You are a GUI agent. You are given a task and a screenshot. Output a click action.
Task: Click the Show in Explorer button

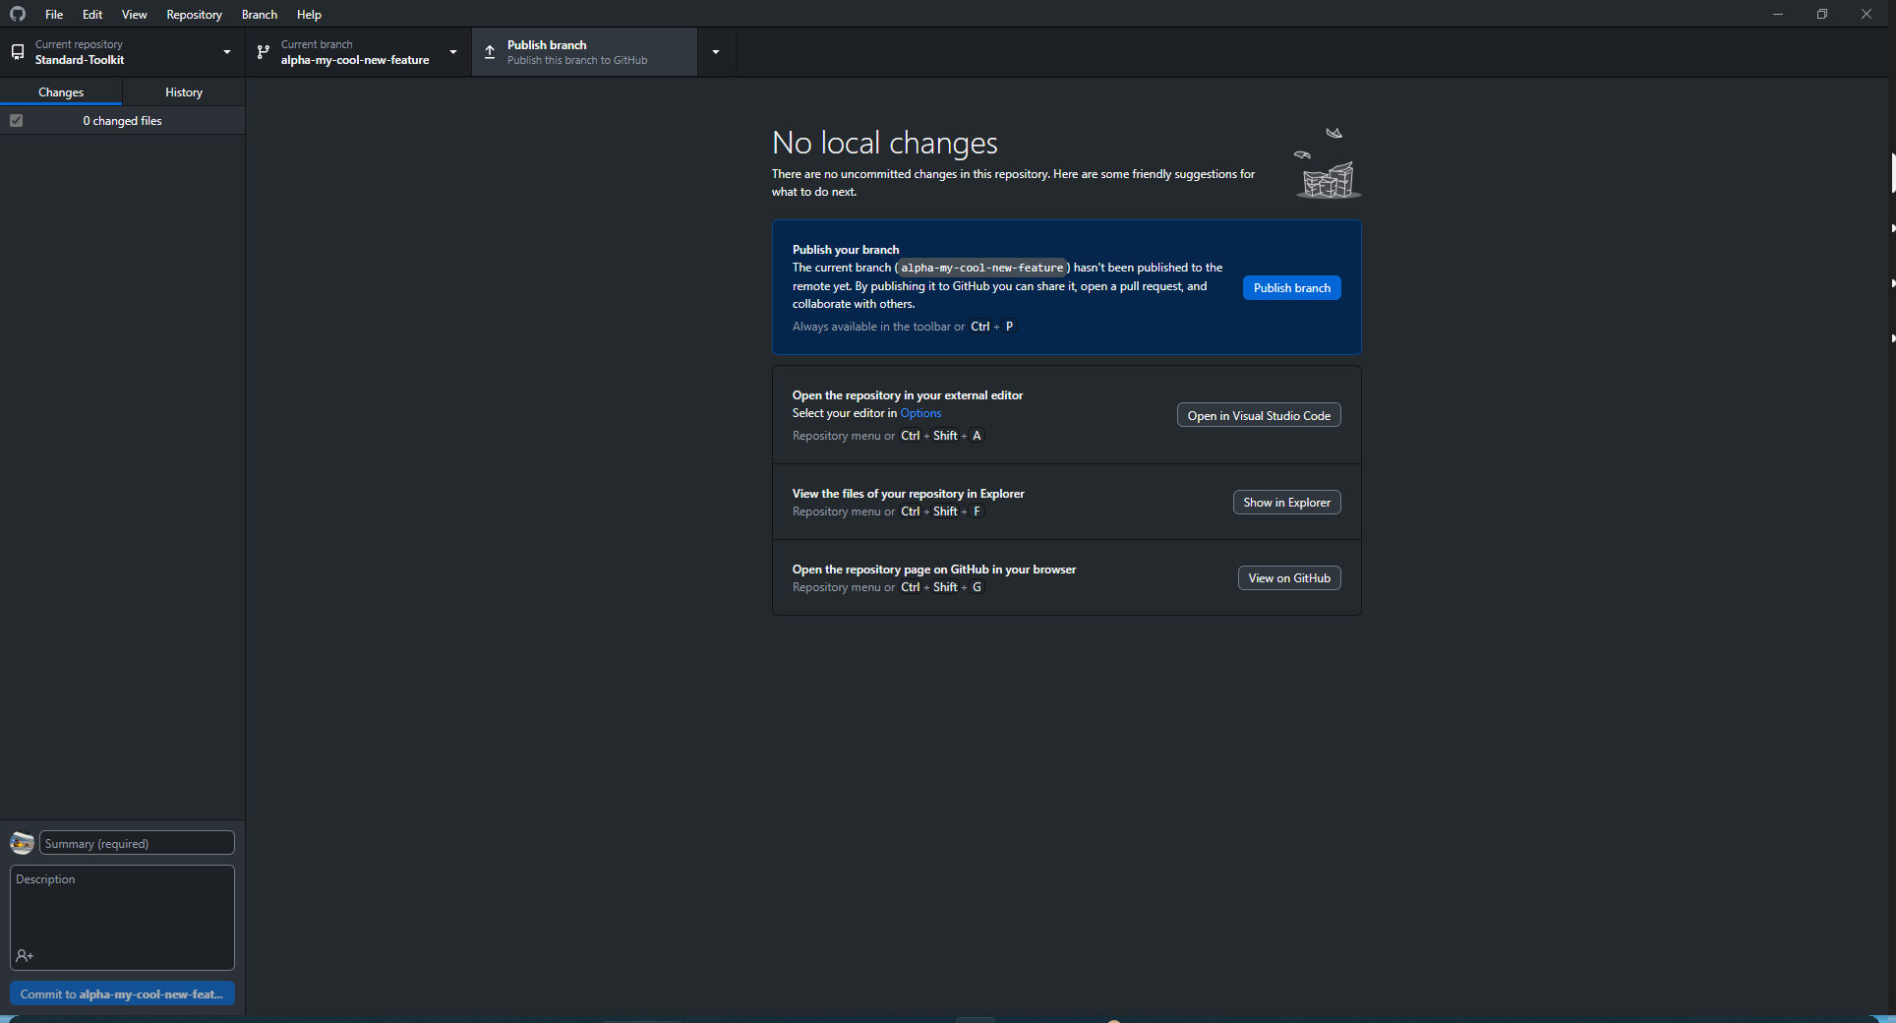pos(1286,503)
